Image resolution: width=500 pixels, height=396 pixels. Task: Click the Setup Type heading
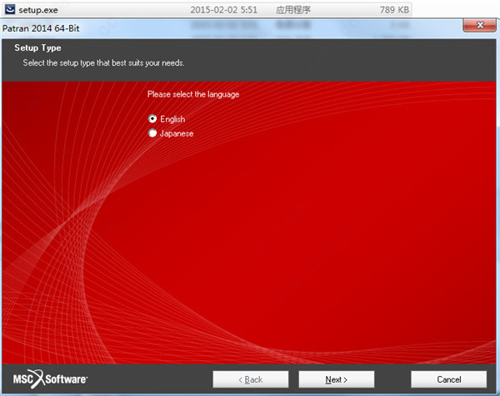[x=37, y=47]
